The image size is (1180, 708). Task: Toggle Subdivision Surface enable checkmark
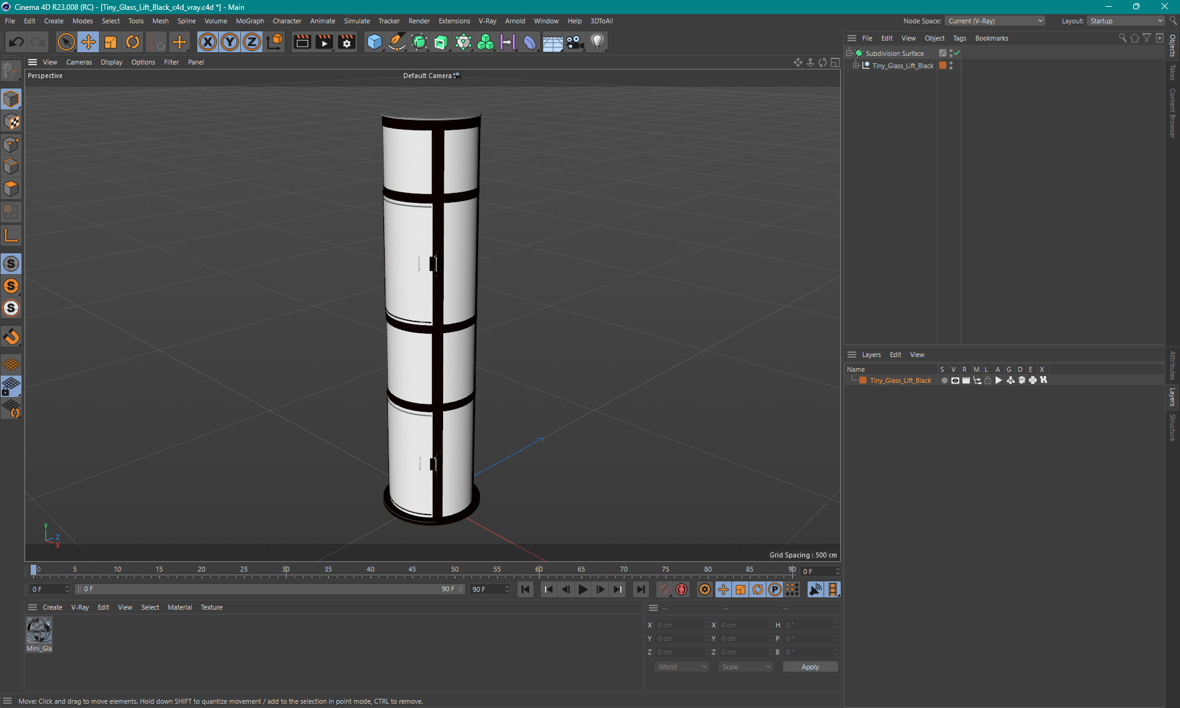(x=958, y=53)
